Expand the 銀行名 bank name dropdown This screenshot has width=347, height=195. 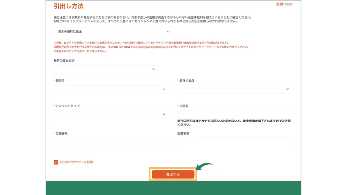pos(111,89)
